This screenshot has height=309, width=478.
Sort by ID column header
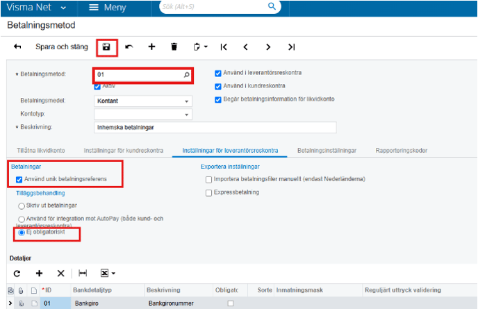(56, 290)
